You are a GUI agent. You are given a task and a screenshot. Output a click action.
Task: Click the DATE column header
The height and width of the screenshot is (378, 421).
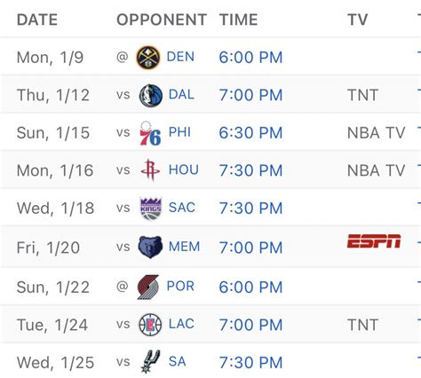point(37,20)
